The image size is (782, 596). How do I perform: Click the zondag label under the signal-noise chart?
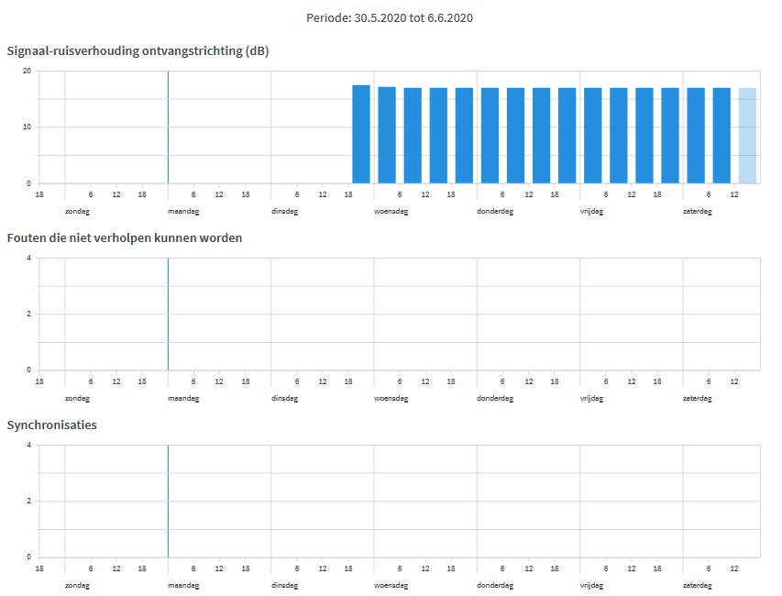(77, 211)
